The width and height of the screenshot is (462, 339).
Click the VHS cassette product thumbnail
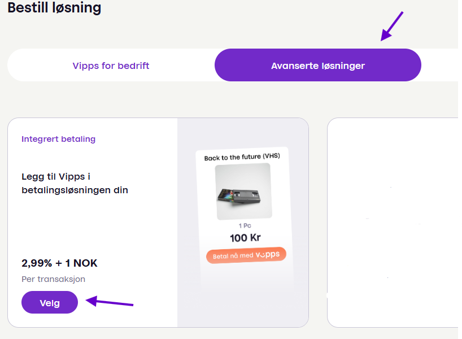pyautogui.click(x=243, y=192)
